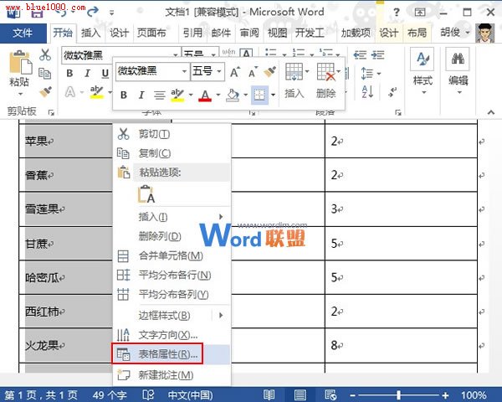Click the Paste icon in the ribbon
This screenshot has width=502, height=402.
pos(20,63)
